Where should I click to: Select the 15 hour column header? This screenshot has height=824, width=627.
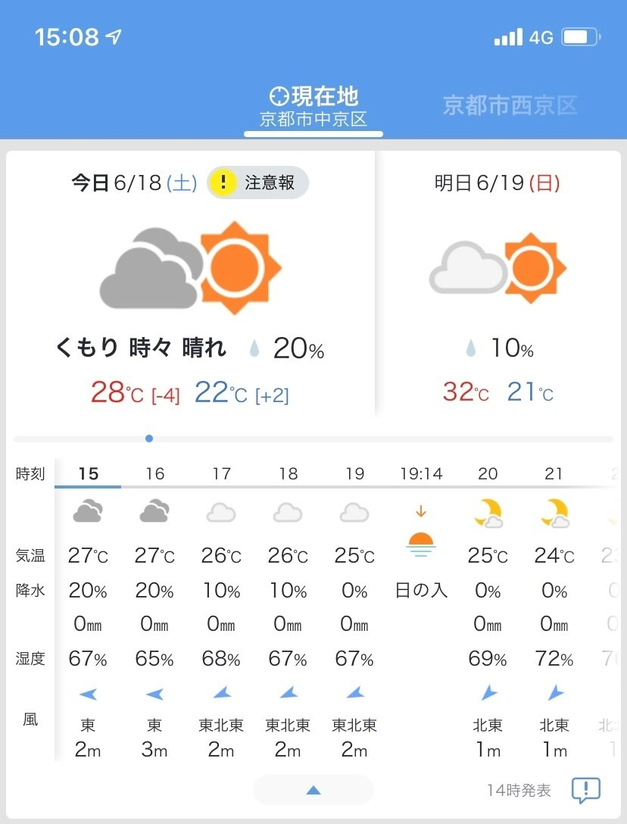click(89, 473)
